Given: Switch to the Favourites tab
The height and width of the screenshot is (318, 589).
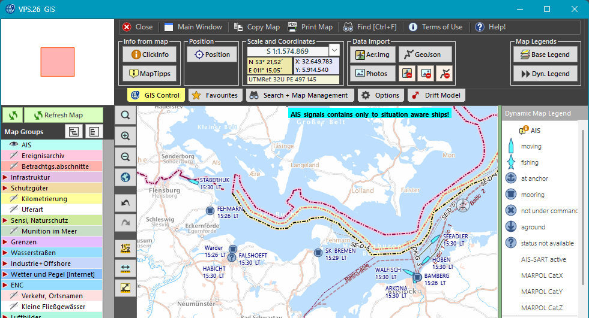Looking at the screenshot, I should pyautogui.click(x=215, y=95).
